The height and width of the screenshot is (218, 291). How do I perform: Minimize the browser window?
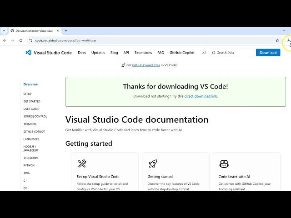point(284,30)
